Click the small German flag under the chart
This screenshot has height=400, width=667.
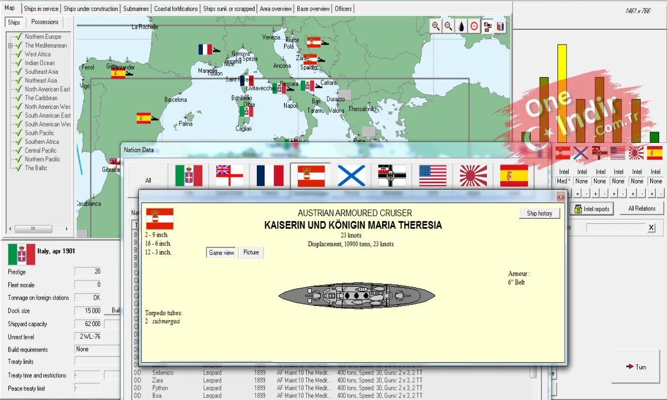599,153
